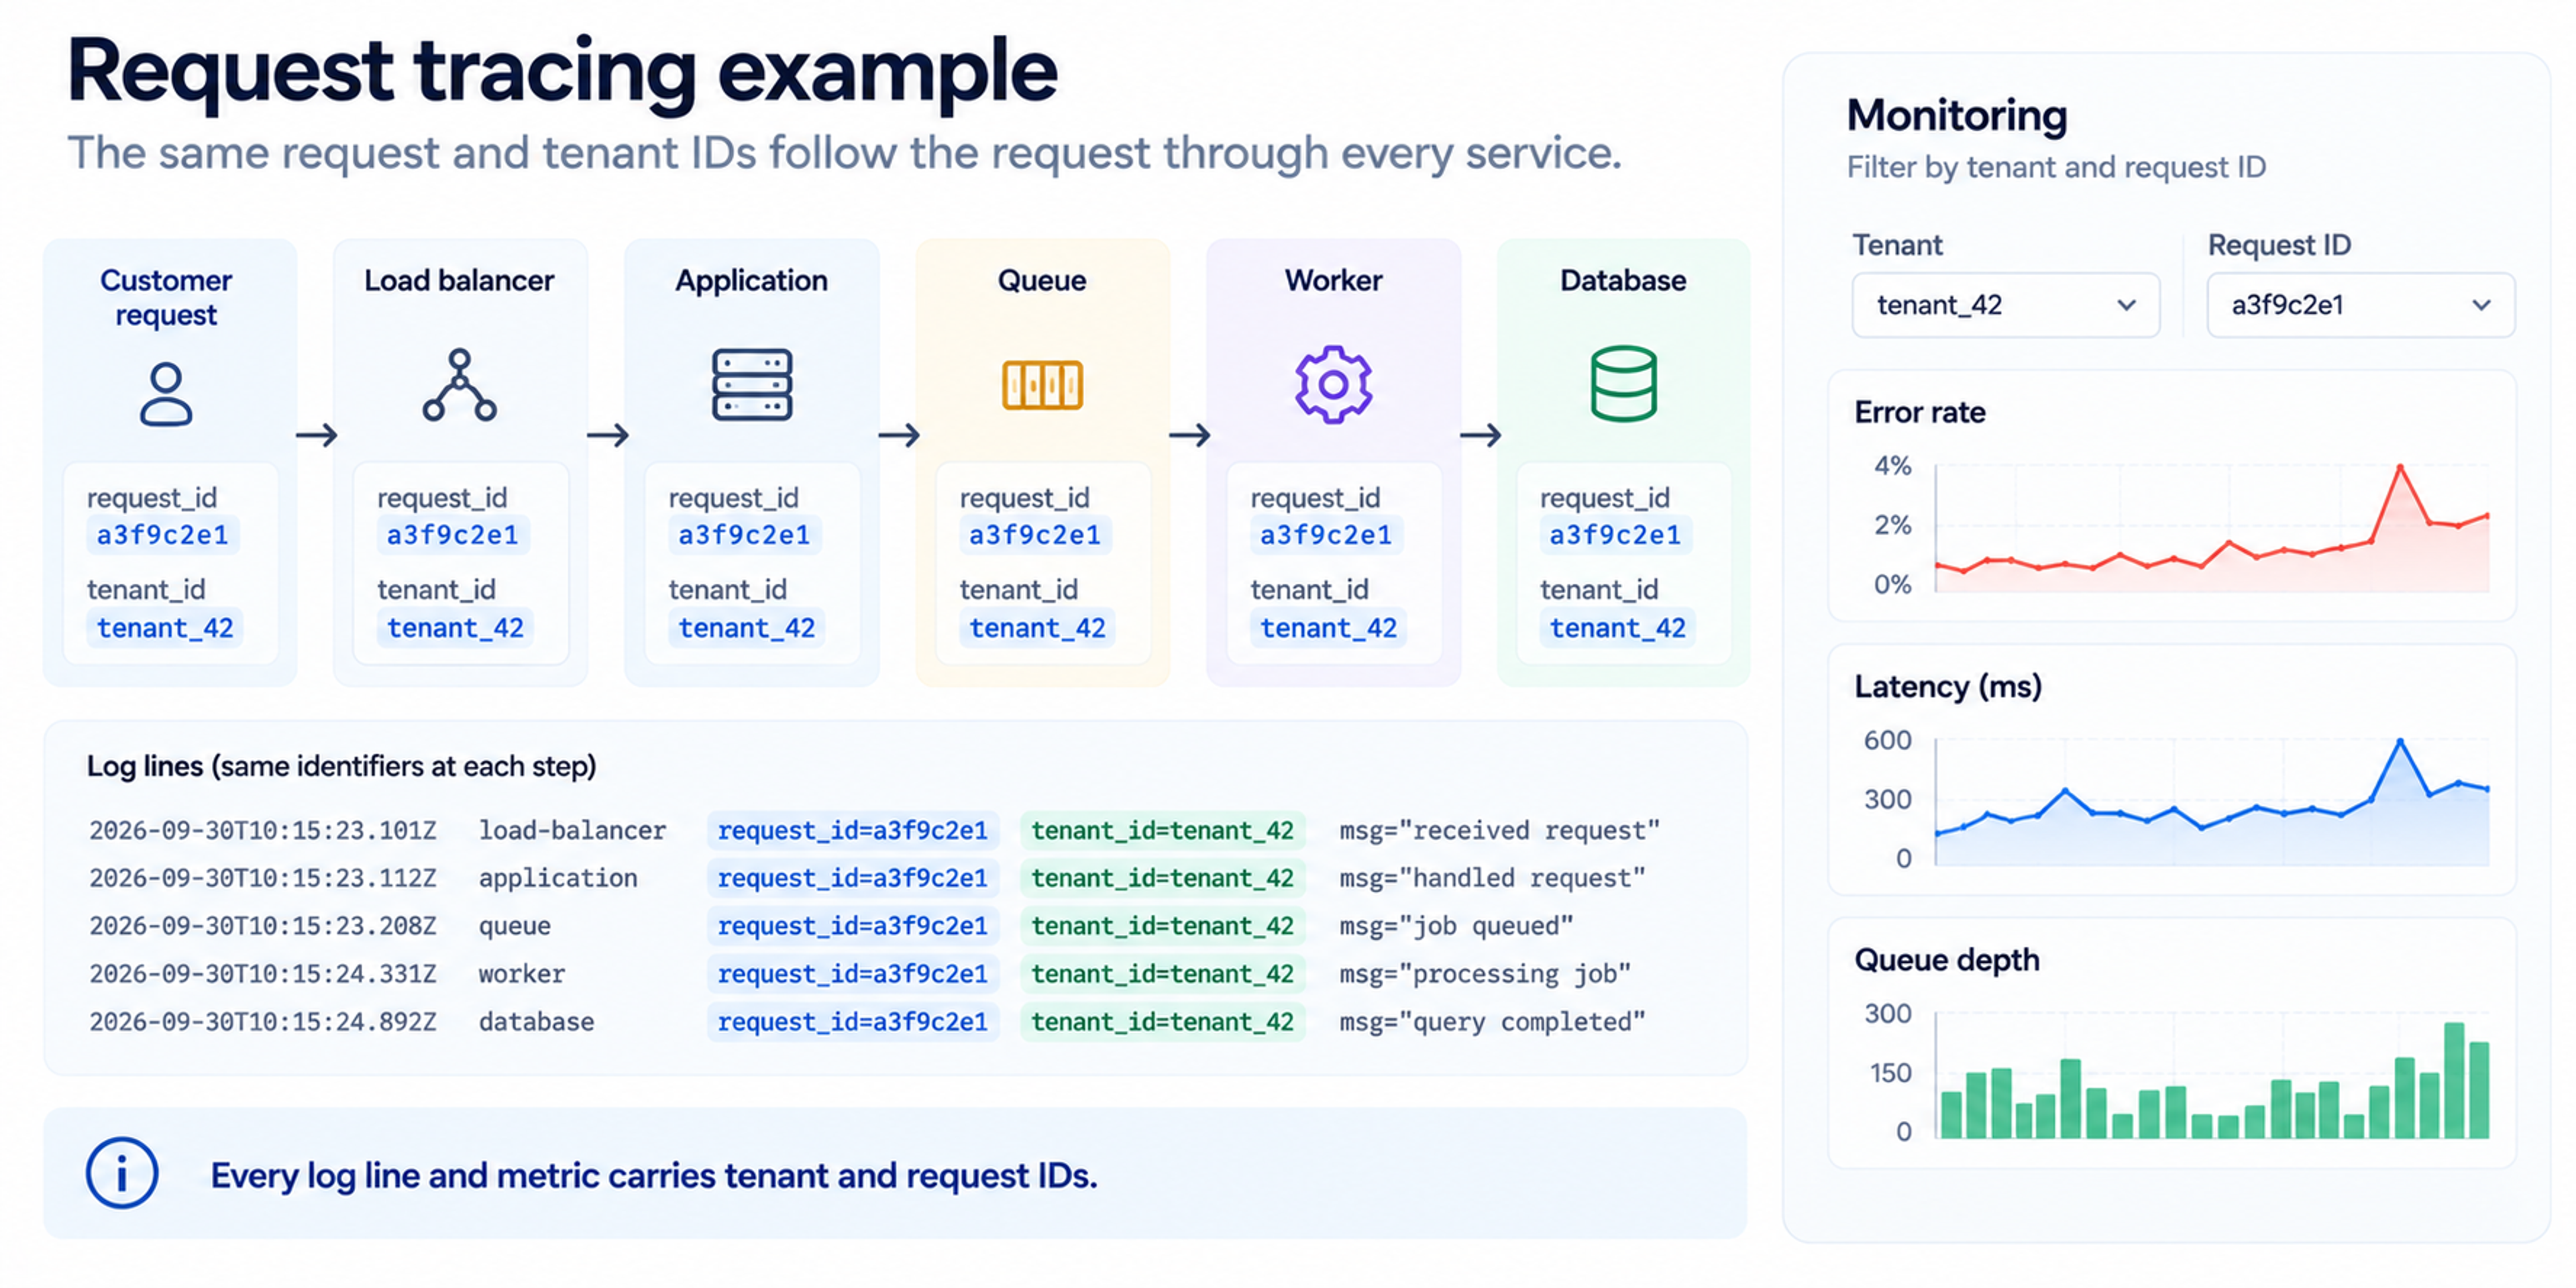Click the Error rate chart title
2576x1288 pixels.
[x=1919, y=412]
